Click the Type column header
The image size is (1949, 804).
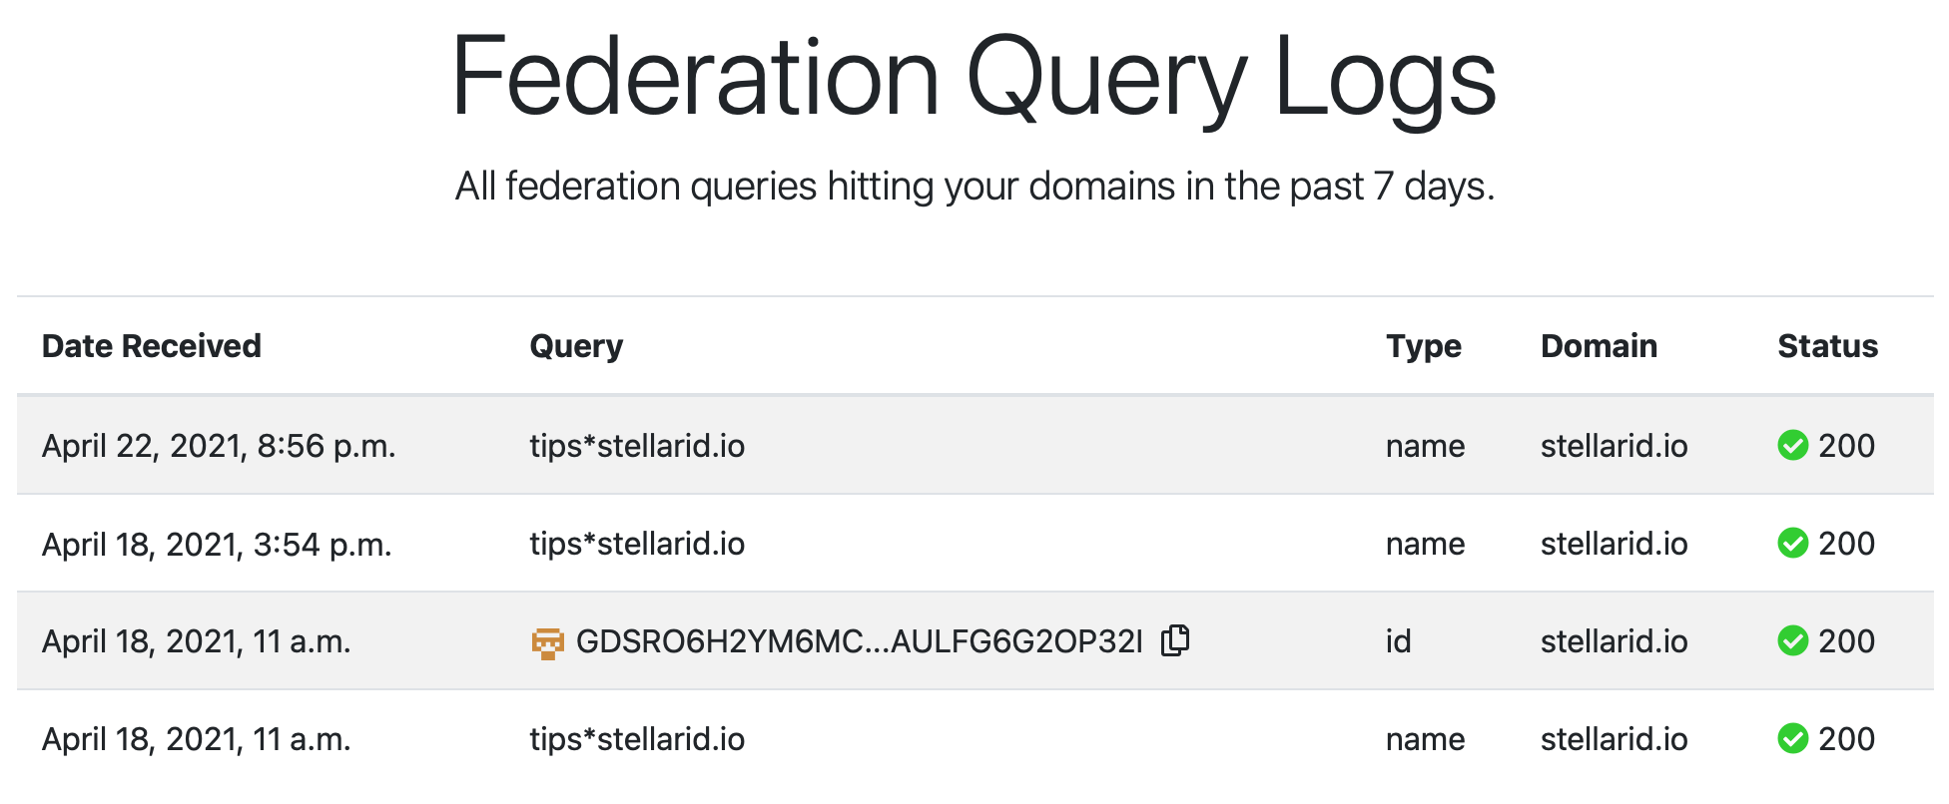1424,345
